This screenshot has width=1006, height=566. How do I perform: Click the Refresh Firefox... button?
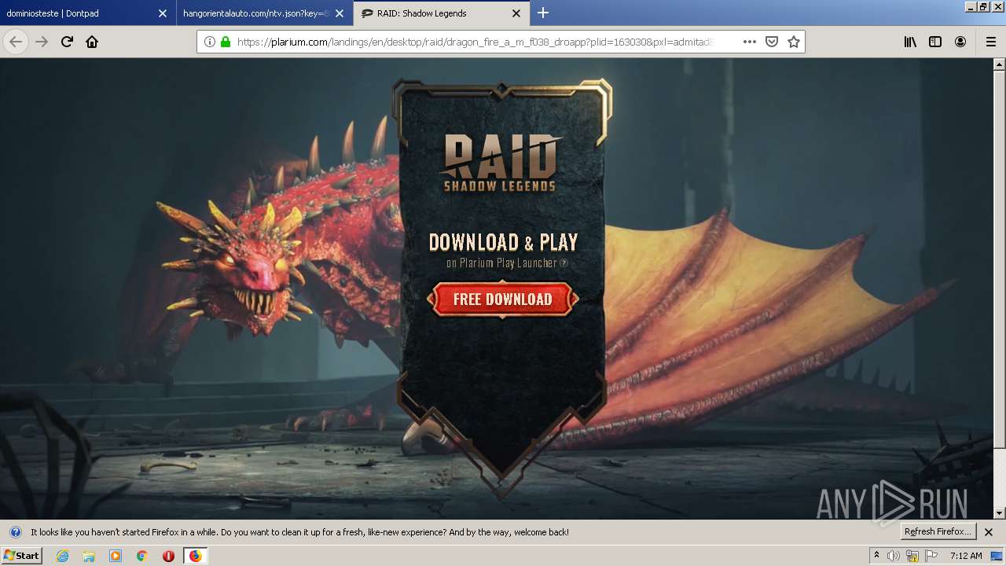click(938, 531)
